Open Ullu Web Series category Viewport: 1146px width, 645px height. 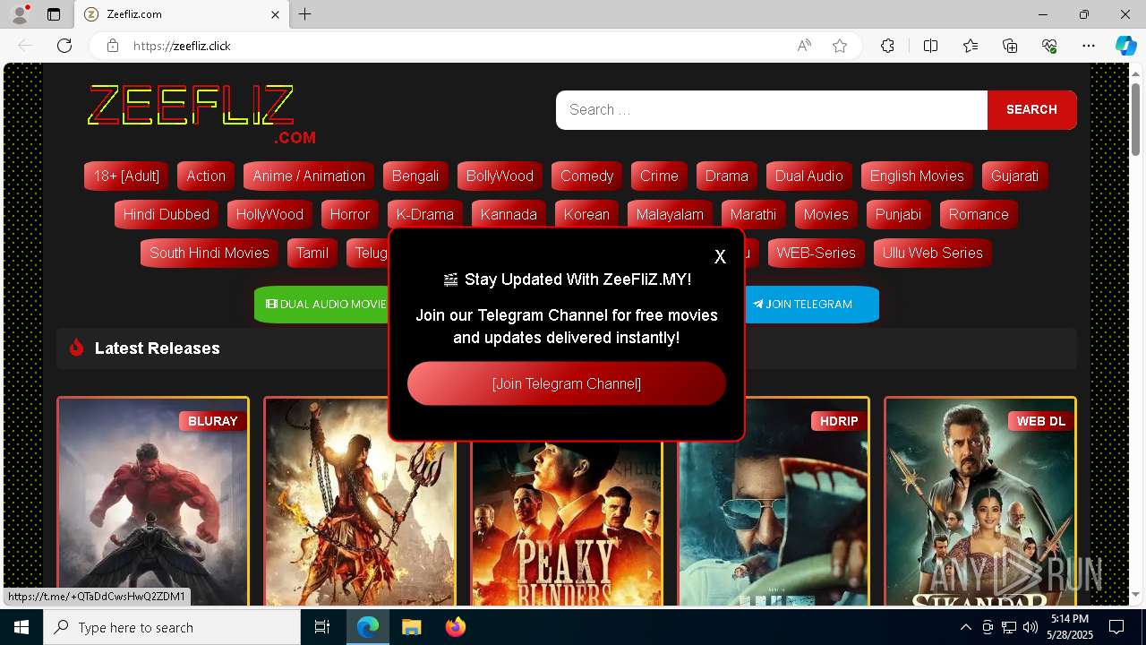click(932, 253)
